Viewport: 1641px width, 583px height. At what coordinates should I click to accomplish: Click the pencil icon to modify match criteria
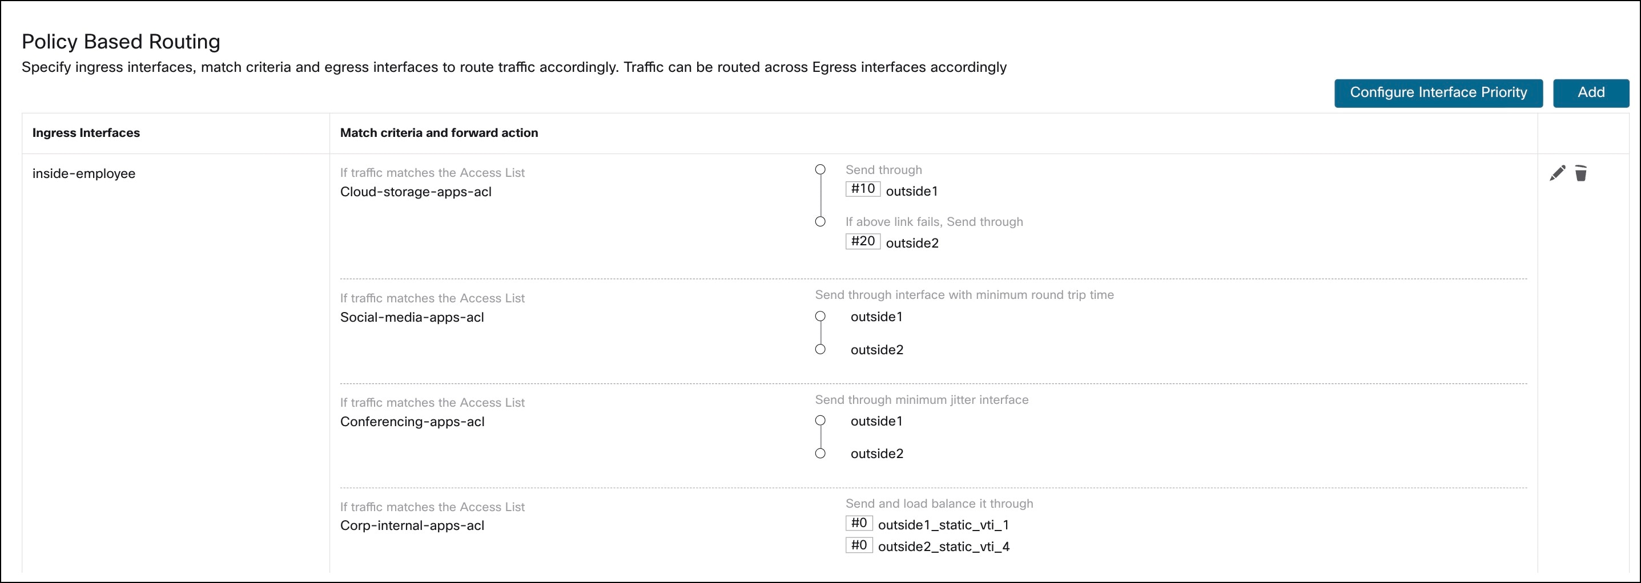point(1557,172)
